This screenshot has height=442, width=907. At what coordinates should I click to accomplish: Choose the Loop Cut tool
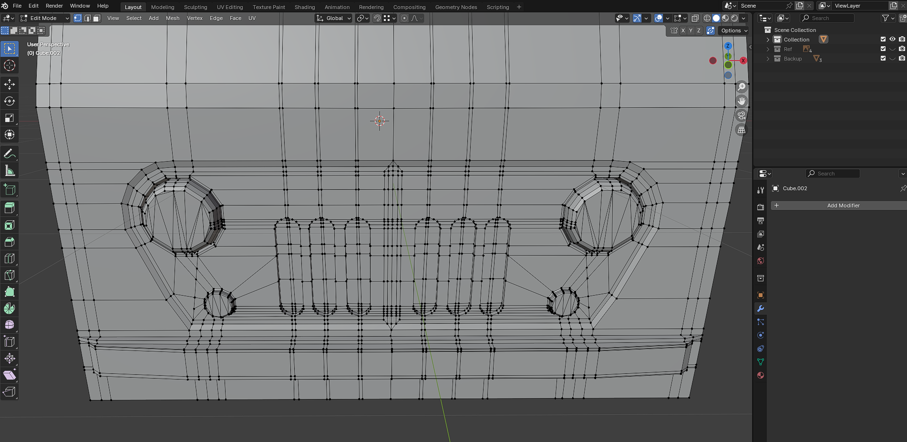click(10, 258)
